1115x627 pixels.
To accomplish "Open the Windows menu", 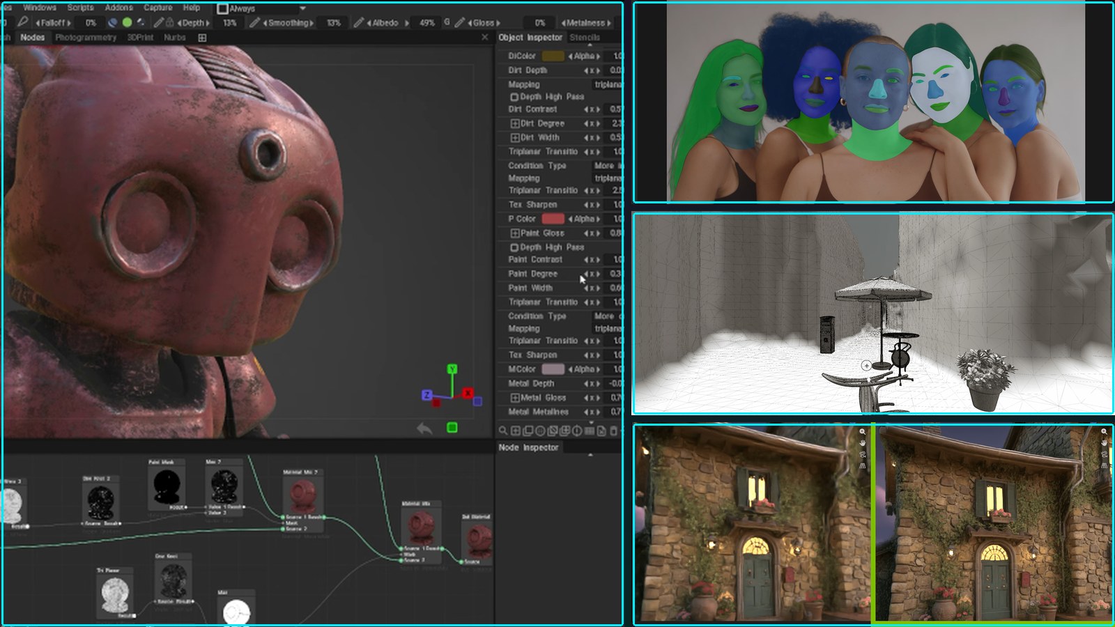I will (x=40, y=8).
